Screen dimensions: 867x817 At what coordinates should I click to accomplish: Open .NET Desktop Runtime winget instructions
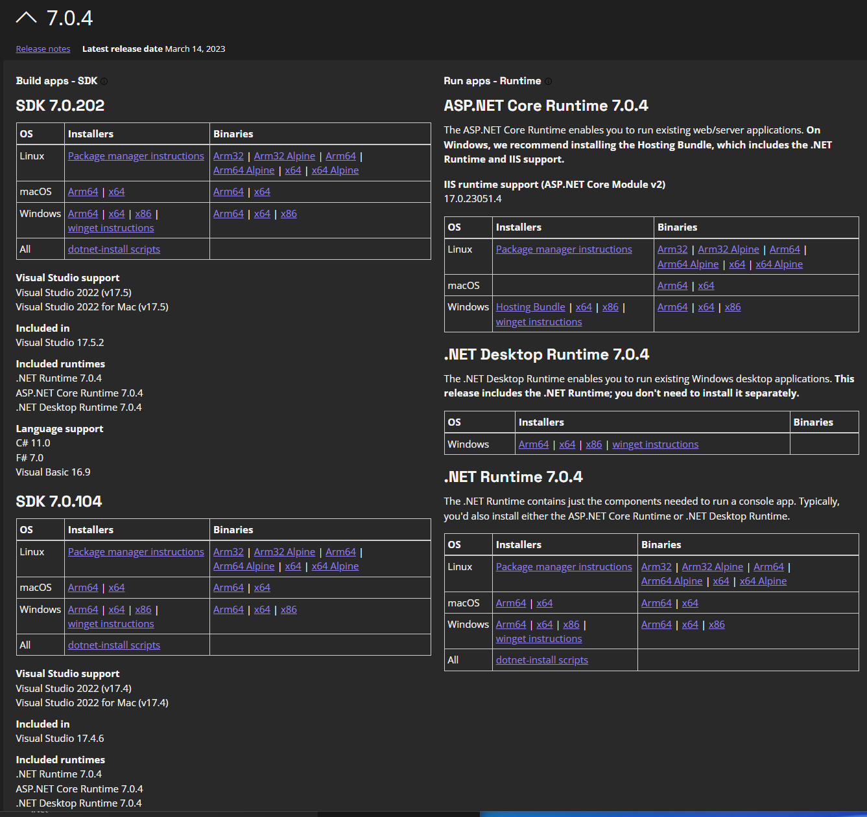tap(656, 444)
